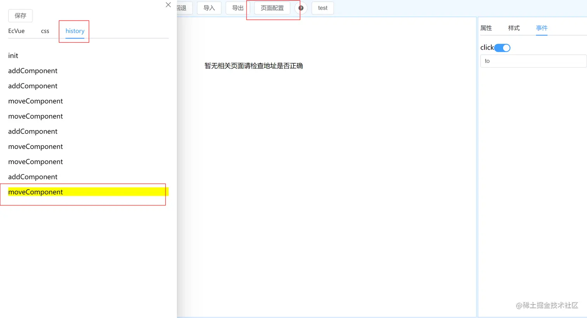Screen dimensions: 587x318
Task: Switch to the 属性 (properties) panel tab
Action: point(486,28)
